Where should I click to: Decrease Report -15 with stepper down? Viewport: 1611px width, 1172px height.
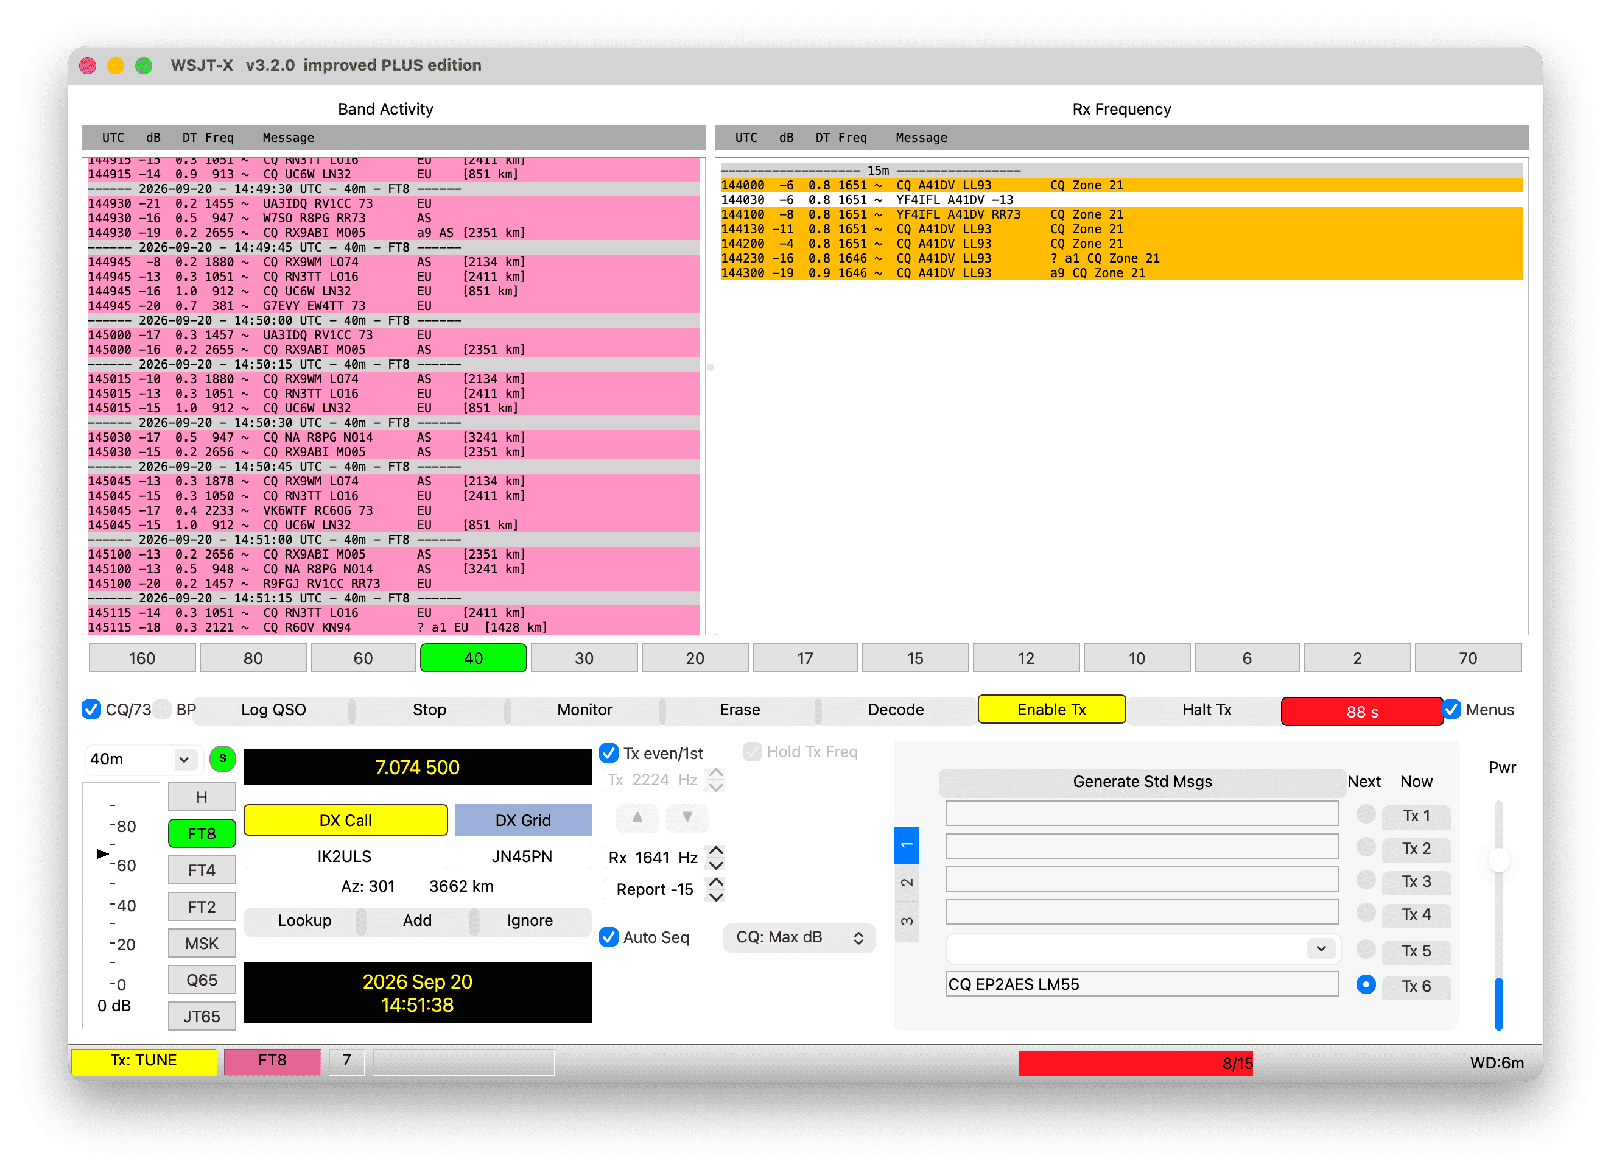(x=716, y=897)
